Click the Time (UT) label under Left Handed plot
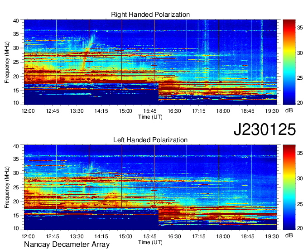 pos(150,242)
